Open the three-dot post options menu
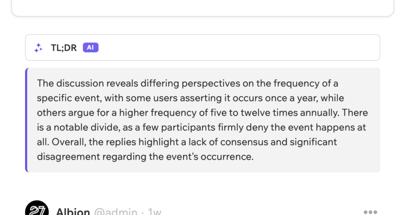The height and width of the screenshot is (215, 406). [370, 212]
